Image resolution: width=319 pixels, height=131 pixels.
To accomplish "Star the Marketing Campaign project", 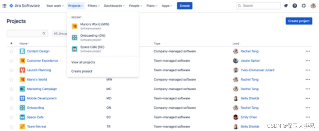I will (x=11, y=89).
